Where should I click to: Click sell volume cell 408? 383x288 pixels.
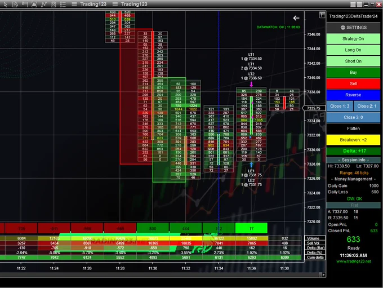point(284,243)
